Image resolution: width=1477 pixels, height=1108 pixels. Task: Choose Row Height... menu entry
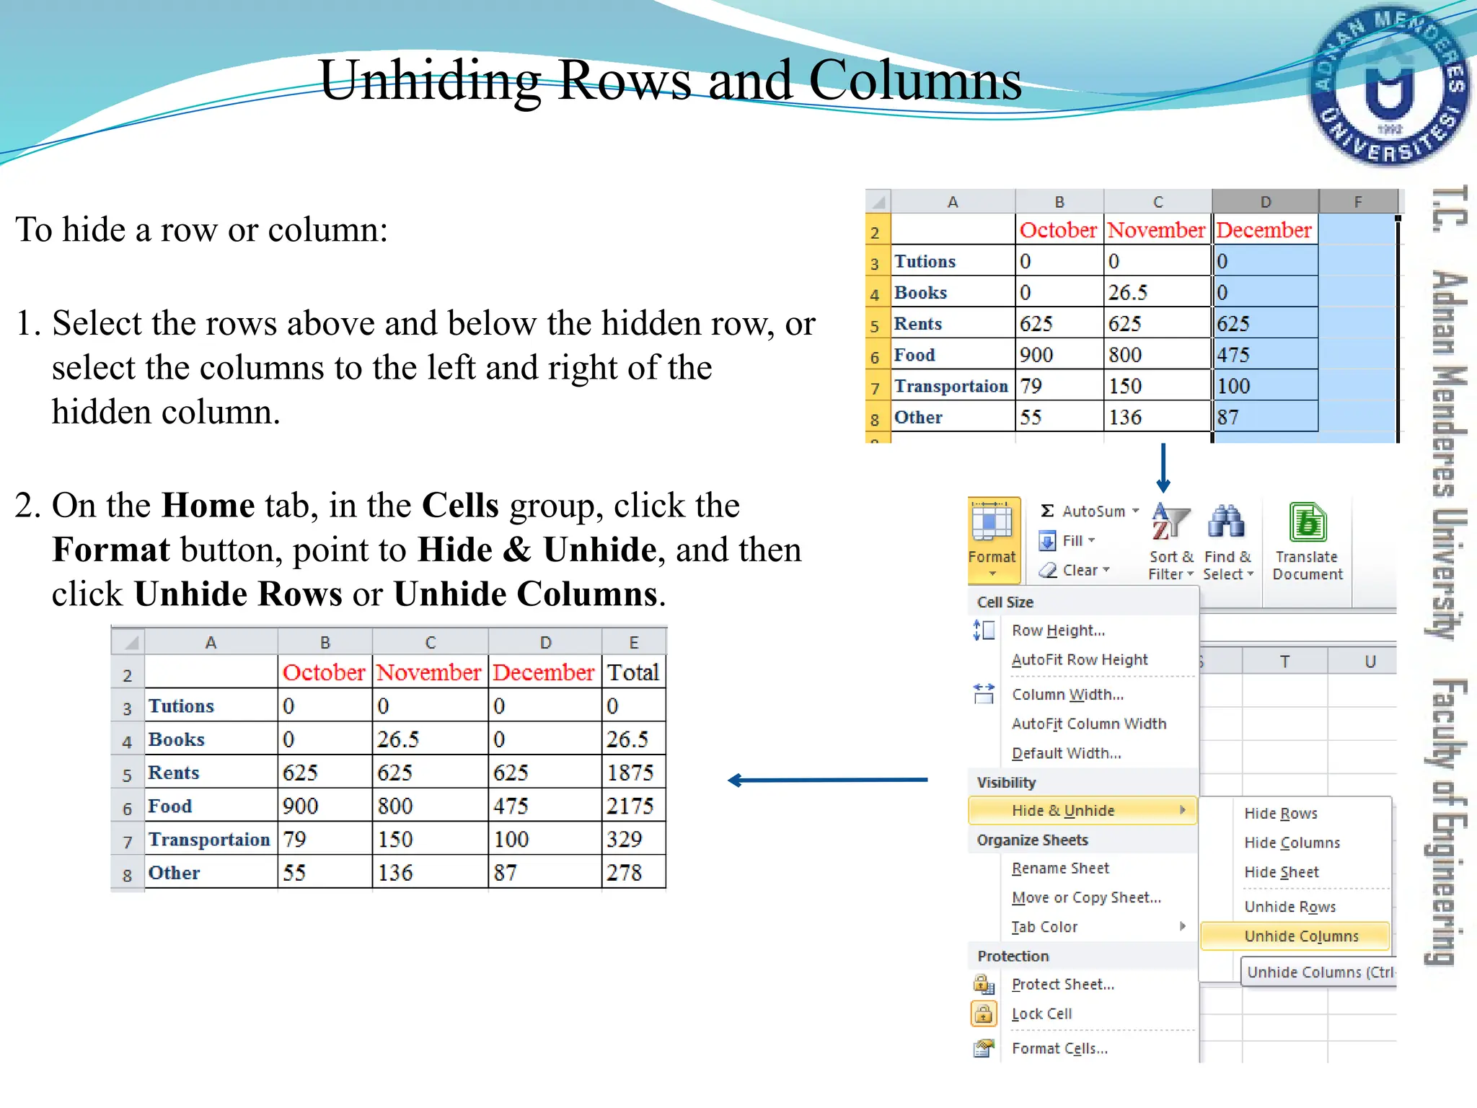[1058, 630]
